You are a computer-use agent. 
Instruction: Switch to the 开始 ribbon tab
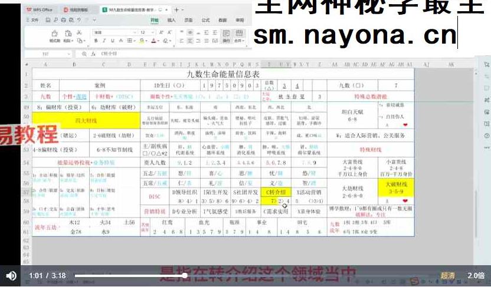coord(155,20)
